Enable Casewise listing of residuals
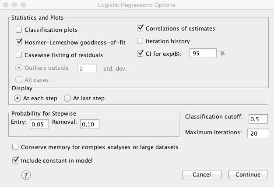274x187 pixels. 19,55
